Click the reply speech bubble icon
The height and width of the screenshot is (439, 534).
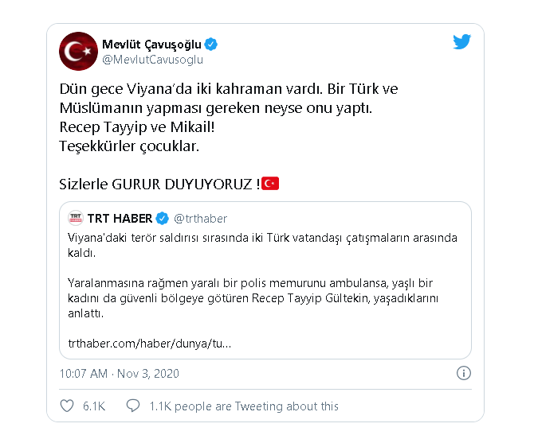coord(133,406)
